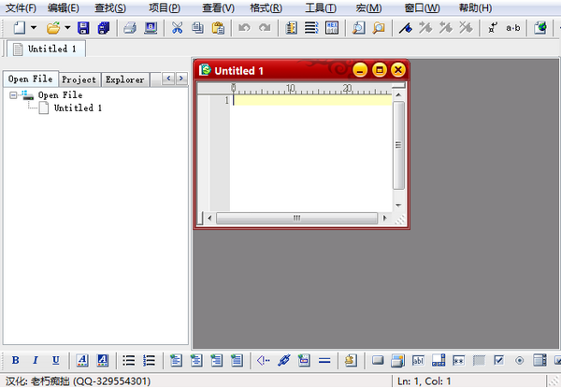Screen dimensions: 561x388
Task: Switch to the Explorer tab
Action: click(124, 79)
